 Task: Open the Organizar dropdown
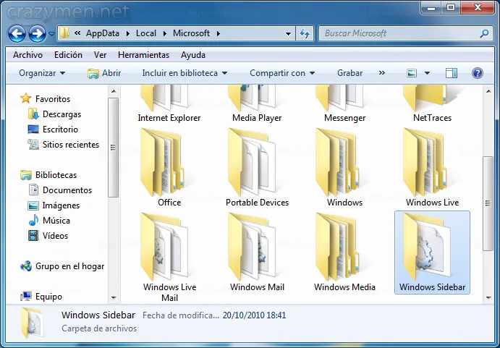pos(42,73)
